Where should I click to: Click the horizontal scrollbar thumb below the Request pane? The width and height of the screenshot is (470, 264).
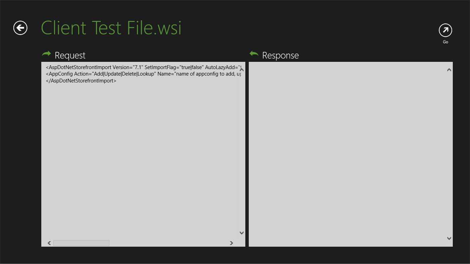81,243
